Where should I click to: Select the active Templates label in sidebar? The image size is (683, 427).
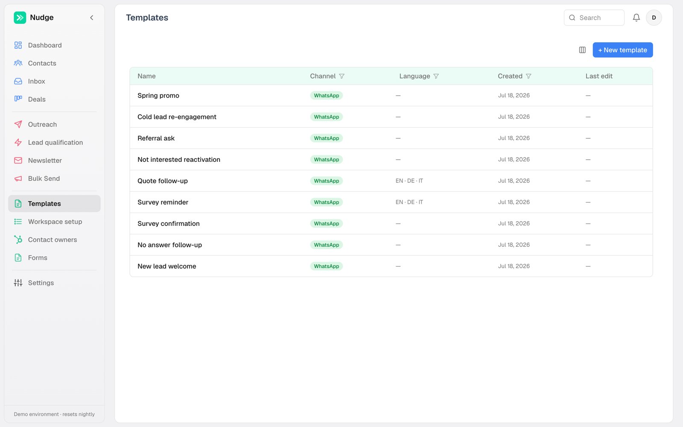(44, 204)
